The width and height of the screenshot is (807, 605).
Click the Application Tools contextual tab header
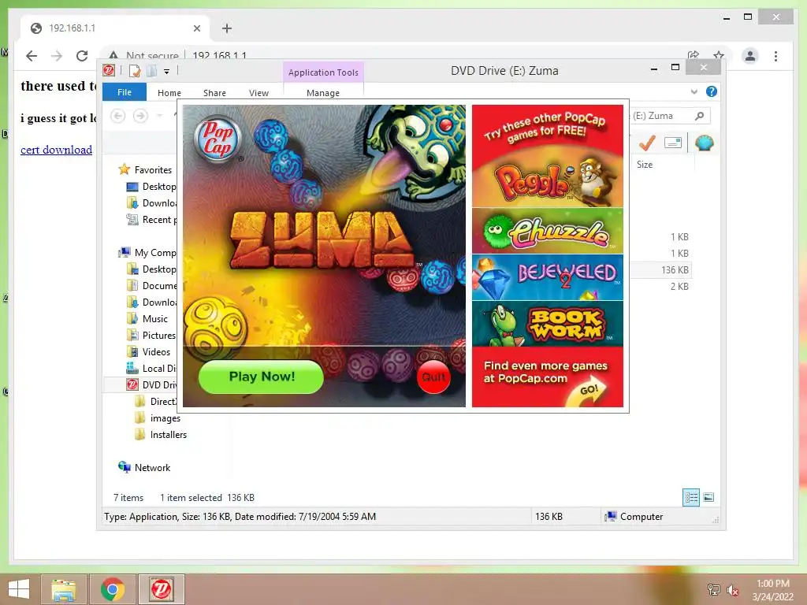323,72
